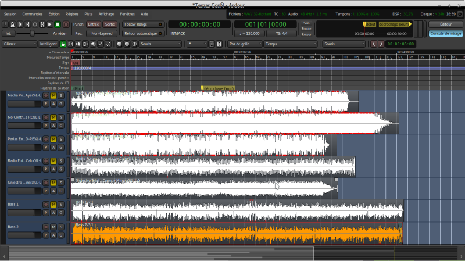465x261 pixels.
Task: Open the Piste menu
Action: [x=88, y=14]
